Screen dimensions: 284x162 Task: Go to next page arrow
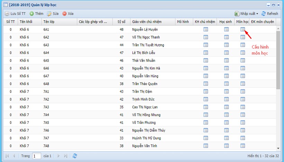pos(58,156)
